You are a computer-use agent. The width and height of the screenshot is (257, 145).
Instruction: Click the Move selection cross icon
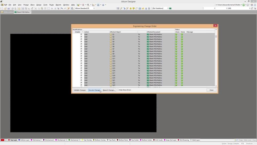point(52,8)
